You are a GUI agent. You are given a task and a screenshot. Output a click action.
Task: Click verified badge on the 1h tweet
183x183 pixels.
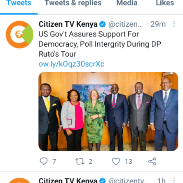point(103,181)
